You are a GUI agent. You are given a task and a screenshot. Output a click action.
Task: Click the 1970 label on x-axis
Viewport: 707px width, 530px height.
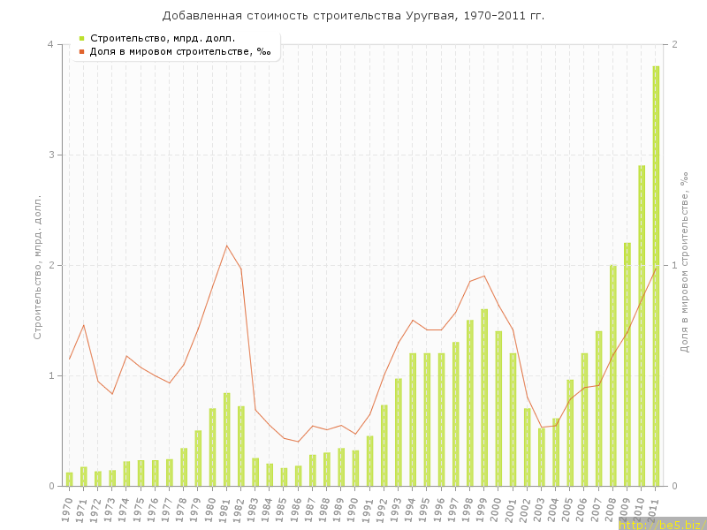click(x=67, y=511)
